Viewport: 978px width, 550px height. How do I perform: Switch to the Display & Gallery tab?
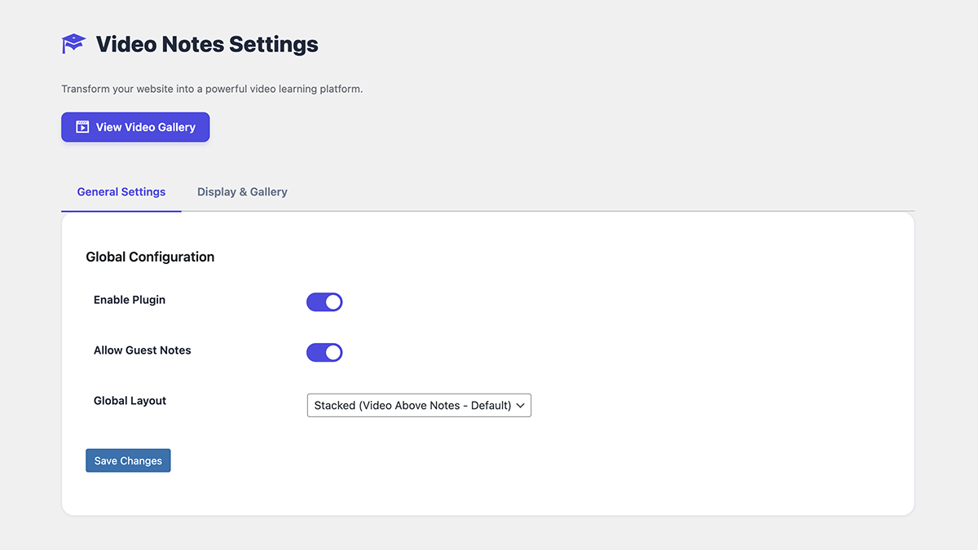click(242, 191)
